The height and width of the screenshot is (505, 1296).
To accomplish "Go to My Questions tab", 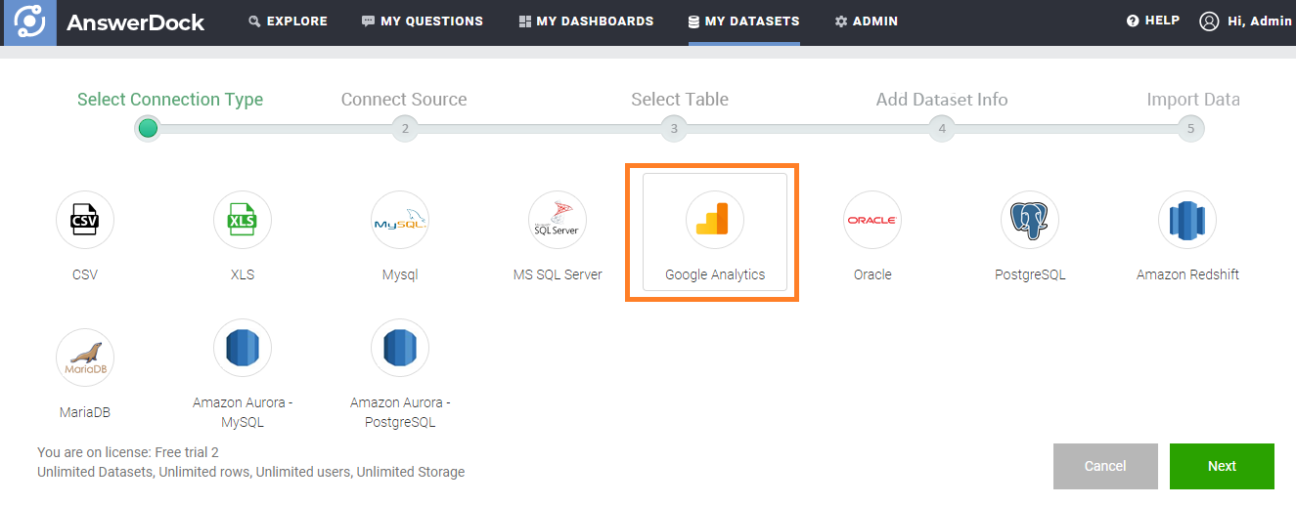I will (x=423, y=21).
